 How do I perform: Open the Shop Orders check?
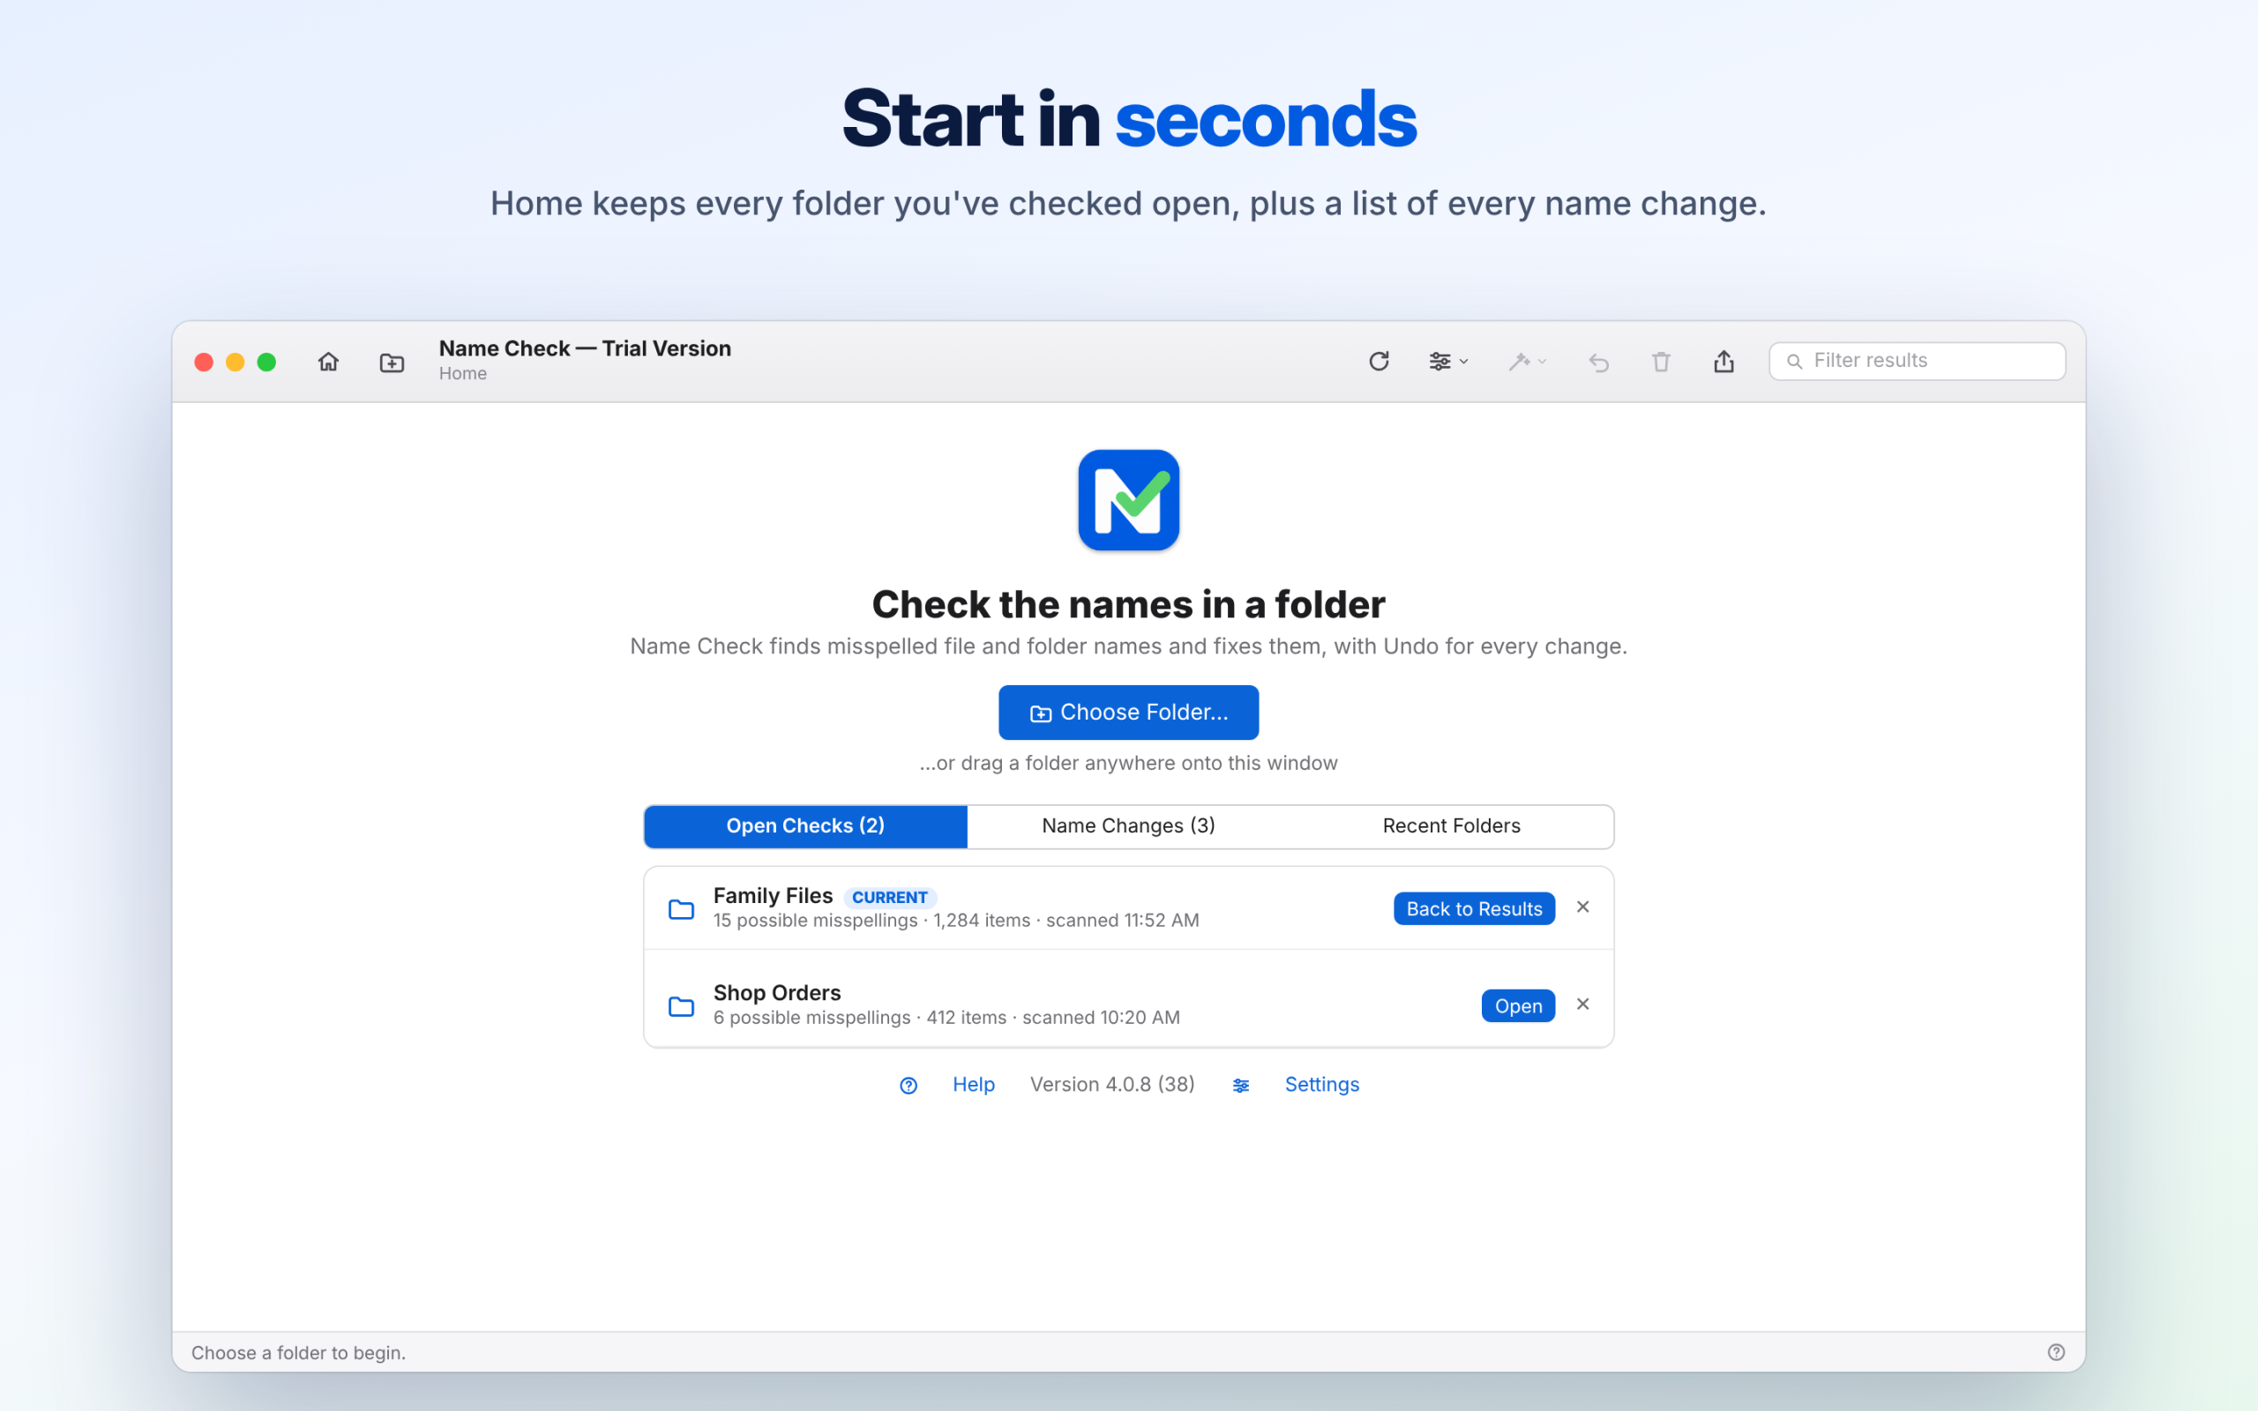pyautogui.click(x=1517, y=1006)
